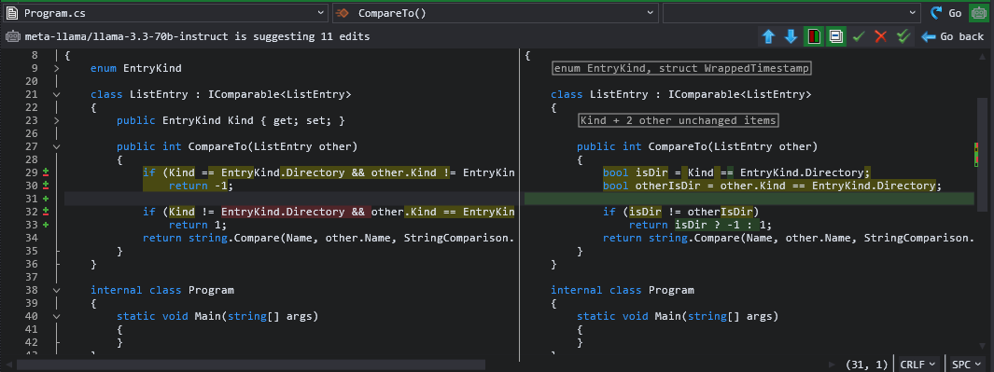Collapse the CompareTo method at line 27
Image resolution: width=994 pixels, height=372 pixels.
click(56, 146)
